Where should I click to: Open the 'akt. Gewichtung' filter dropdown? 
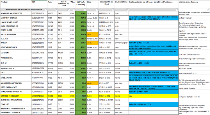point(127,10)
